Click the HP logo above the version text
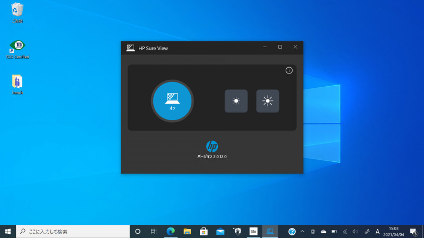424x238 pixels. click(x=212, y=147)
